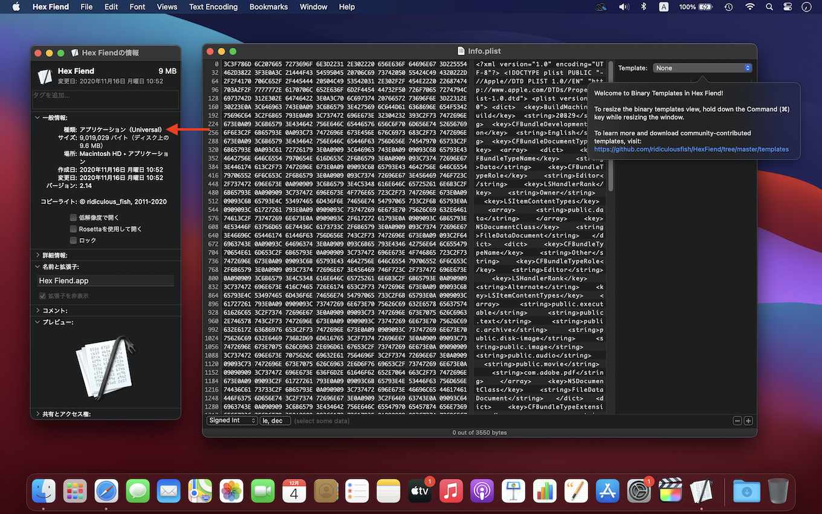The width and height of the screenshot is (822, 514).
Task: Enable Rosettaを使用して開く checkbox
Action: (x=73, y=229)
